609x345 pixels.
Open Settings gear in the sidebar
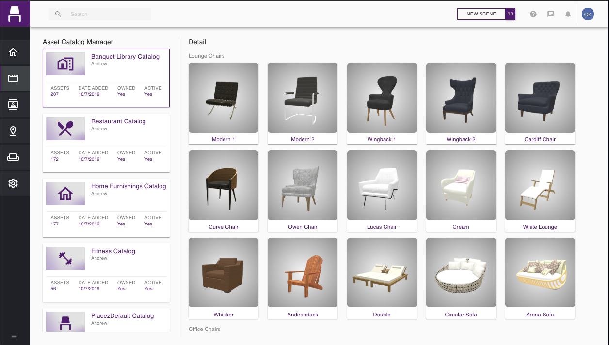pyautogui.click(x=13, y=183)
